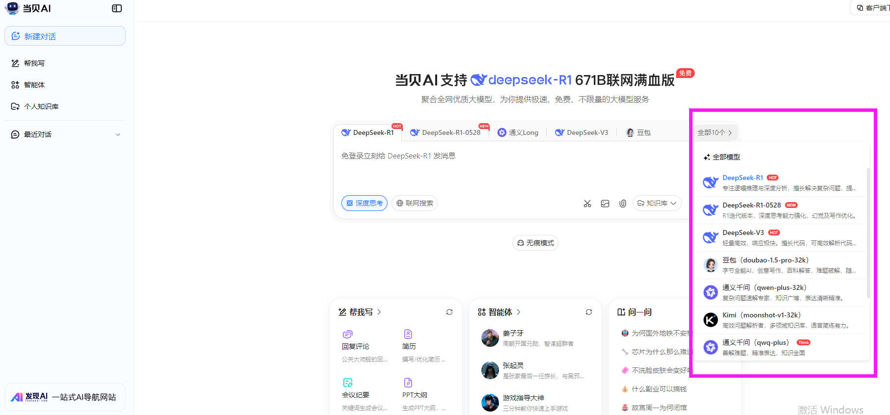Ask 不洗脸皮肤会变好吗 question
890x415 pixels.
[x=656, y=370]
